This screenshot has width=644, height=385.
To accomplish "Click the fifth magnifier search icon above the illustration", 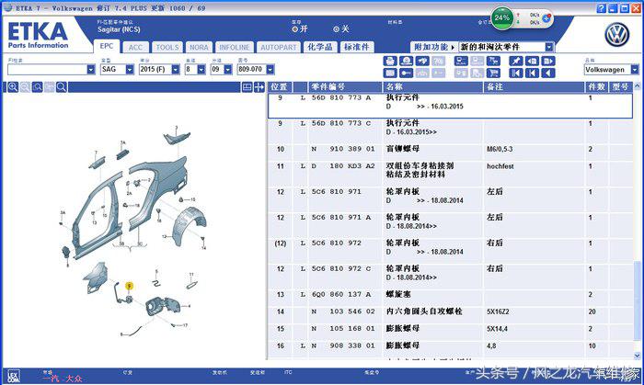I will (62, 87).
